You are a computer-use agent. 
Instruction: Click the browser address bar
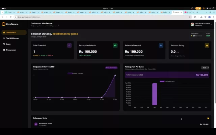102,17
